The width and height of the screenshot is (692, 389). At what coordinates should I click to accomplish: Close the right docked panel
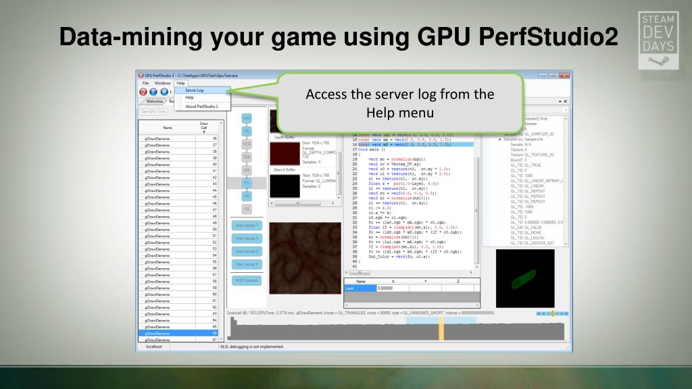[566, 101]
